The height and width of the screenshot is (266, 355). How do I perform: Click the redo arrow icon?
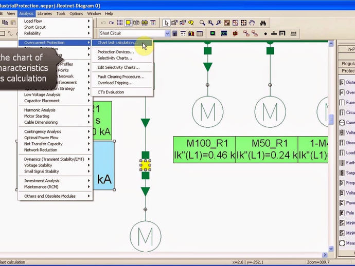[111, 23]
